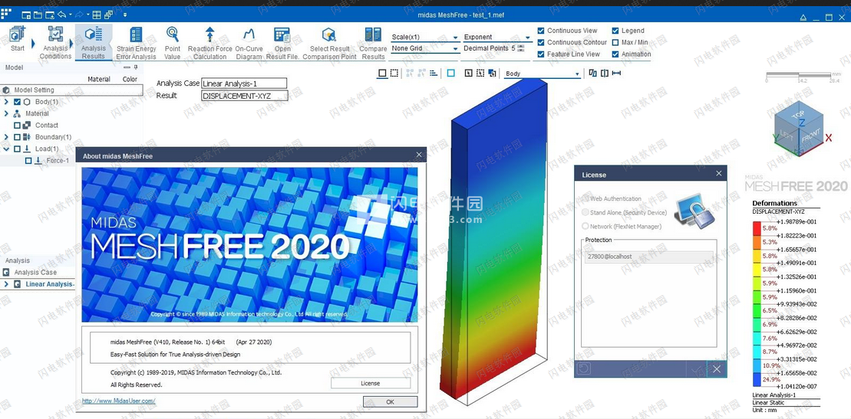This screenshot has height=419, width=851.
Task: Expand the Body(1) tree node
Action: pyautogui.click(x=6, y=102)
